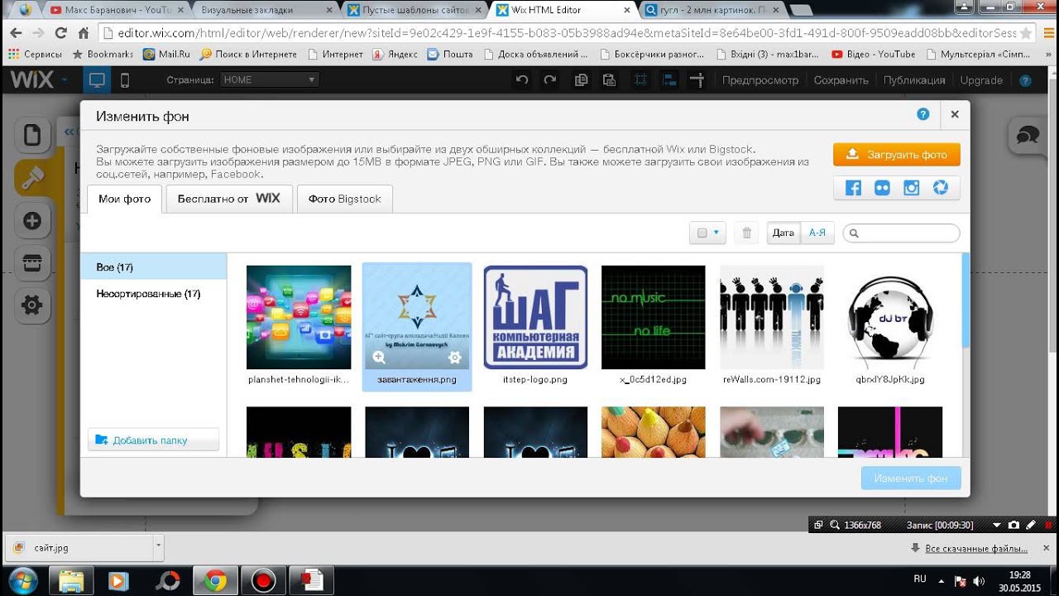Click Добавить папку button
The height and width of the screenshot is (596, 1059).
(153, 440)
